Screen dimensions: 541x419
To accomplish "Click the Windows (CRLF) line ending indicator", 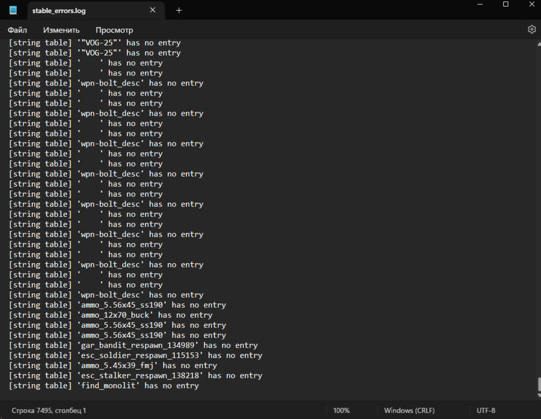I will (x=410, y=411).
